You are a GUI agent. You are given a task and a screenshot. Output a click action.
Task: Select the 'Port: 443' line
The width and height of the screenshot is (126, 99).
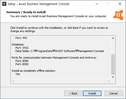point(21,38)
